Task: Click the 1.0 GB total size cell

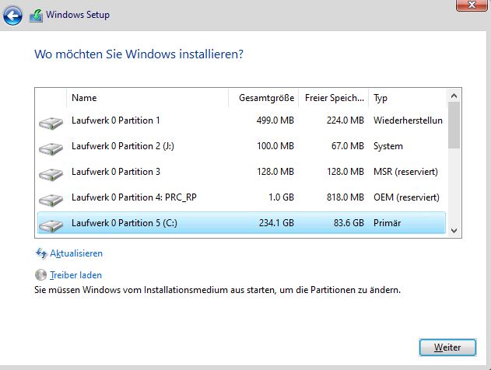Action: point(281,197)
